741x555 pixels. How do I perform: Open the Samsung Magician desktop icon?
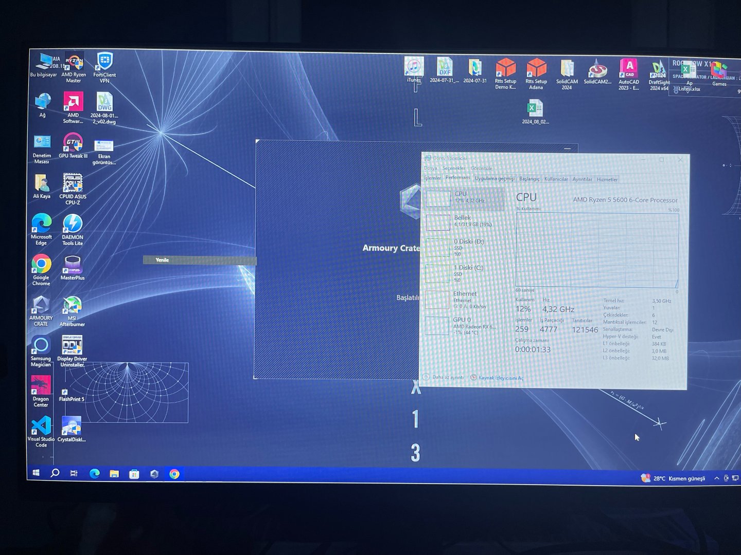[41, 351]
